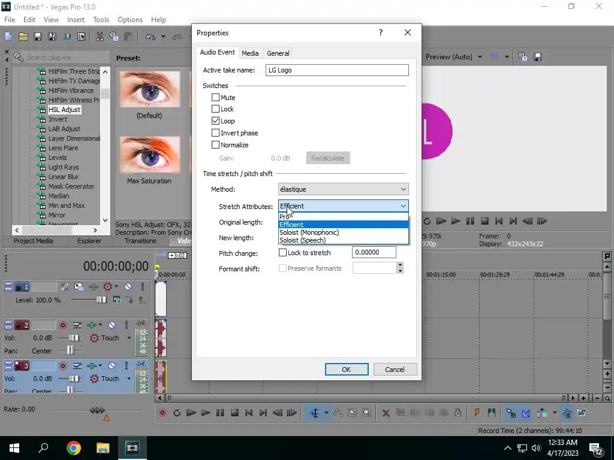Open dropdown arrow next to Undo
The image size is (614, 460).
click(x=163, y=37)
